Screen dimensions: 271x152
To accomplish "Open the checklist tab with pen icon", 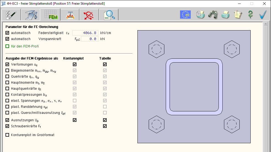I will [x=11, y=15].
